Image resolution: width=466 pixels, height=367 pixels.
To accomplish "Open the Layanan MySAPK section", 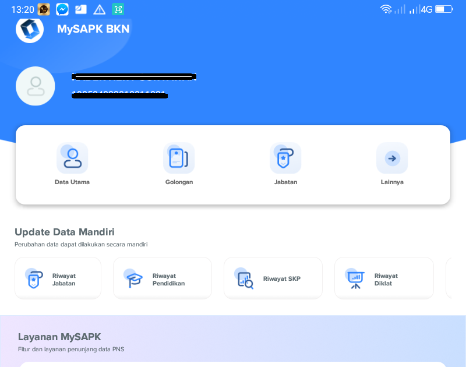I will pos(59,337).
